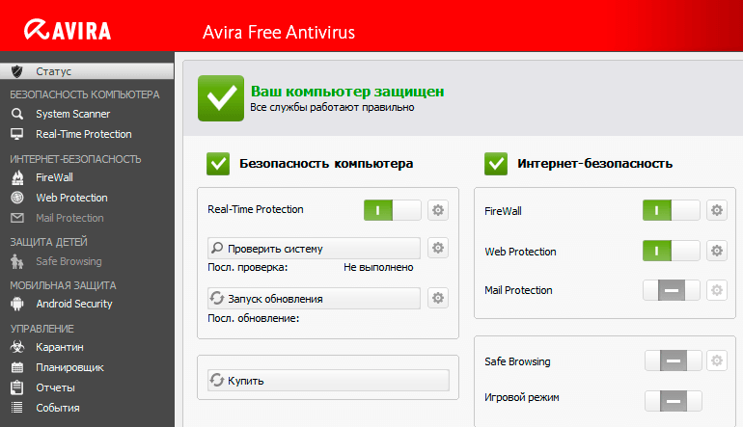Image resolution: width=743 pixels, height=427 pixels.
Task: Open Отчеты in the sidebar
Action: tap(55, 387)
